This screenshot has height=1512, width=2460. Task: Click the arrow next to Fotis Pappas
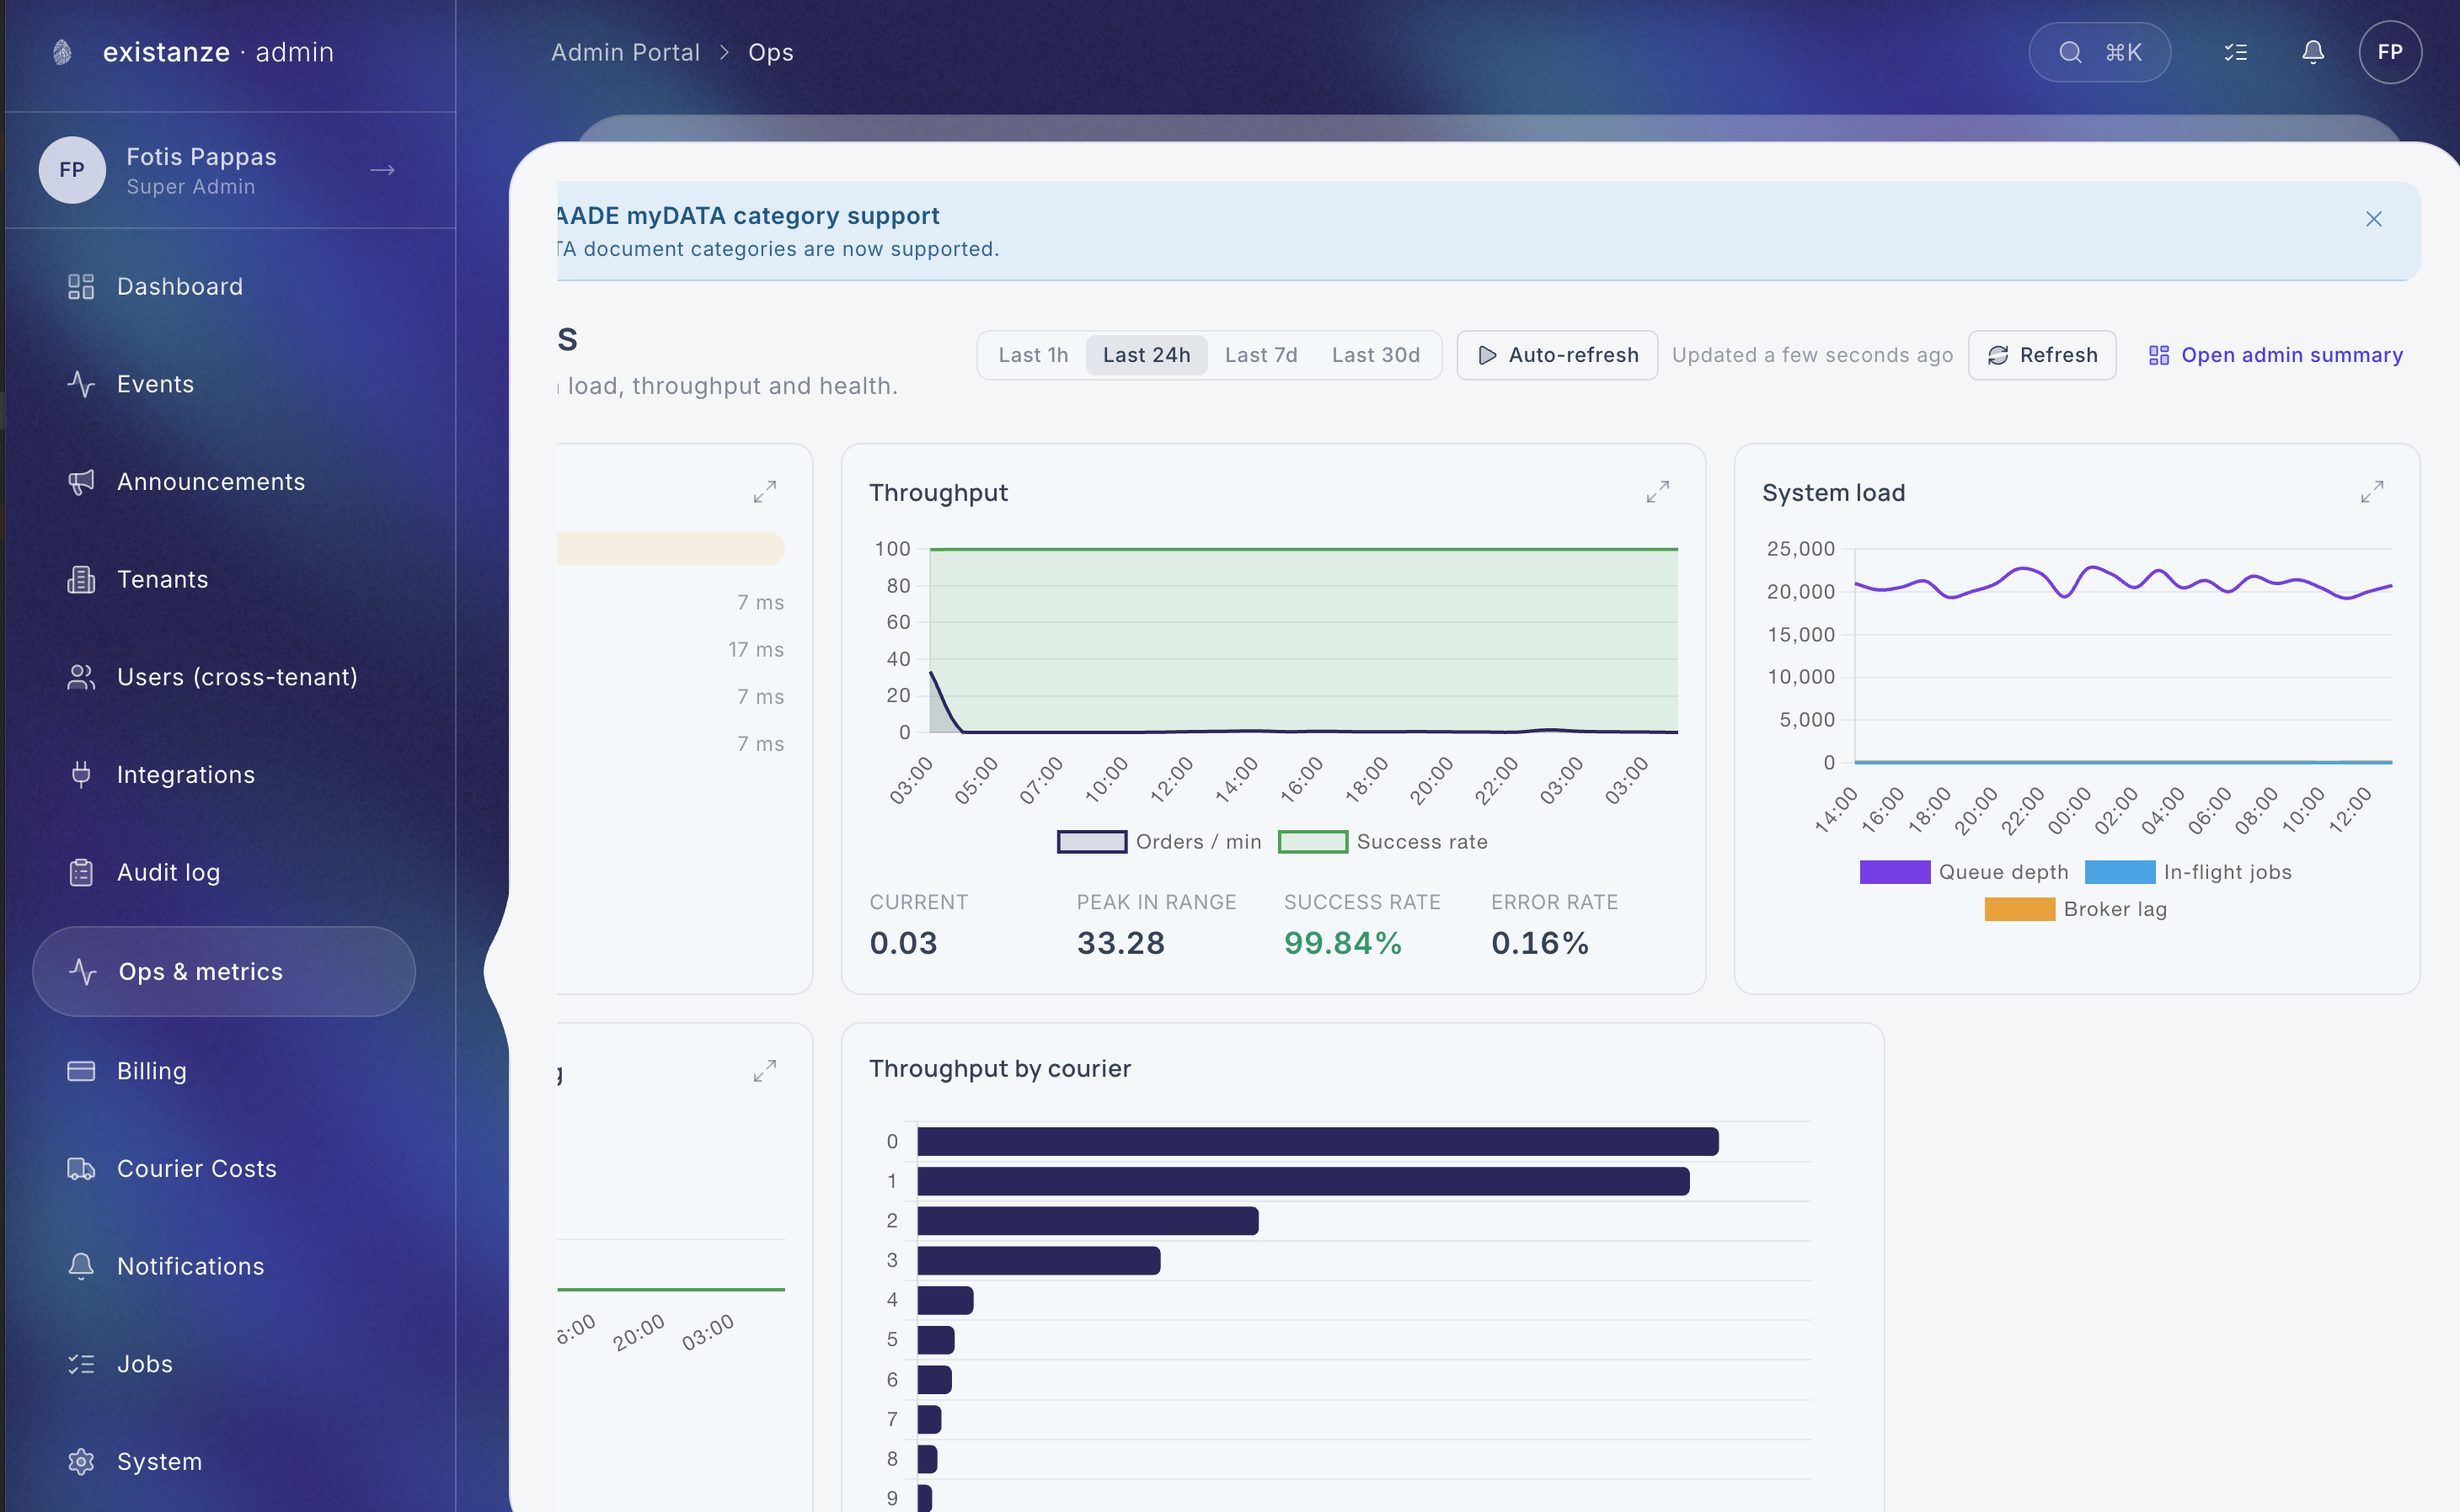[x=382, y=171]
